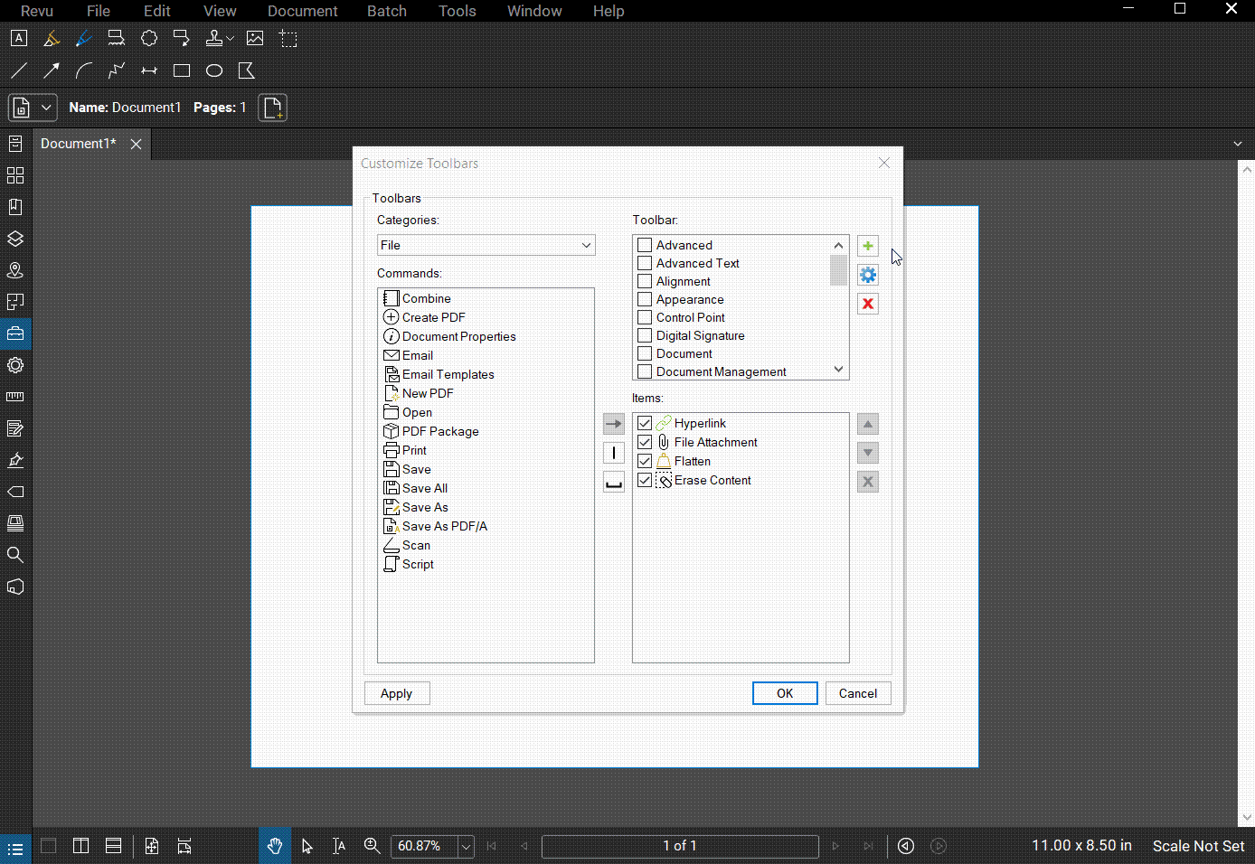Viewport: 1255px width, 864px height.
Task: Uncheck the Flatten item
Action: point(645,461)
